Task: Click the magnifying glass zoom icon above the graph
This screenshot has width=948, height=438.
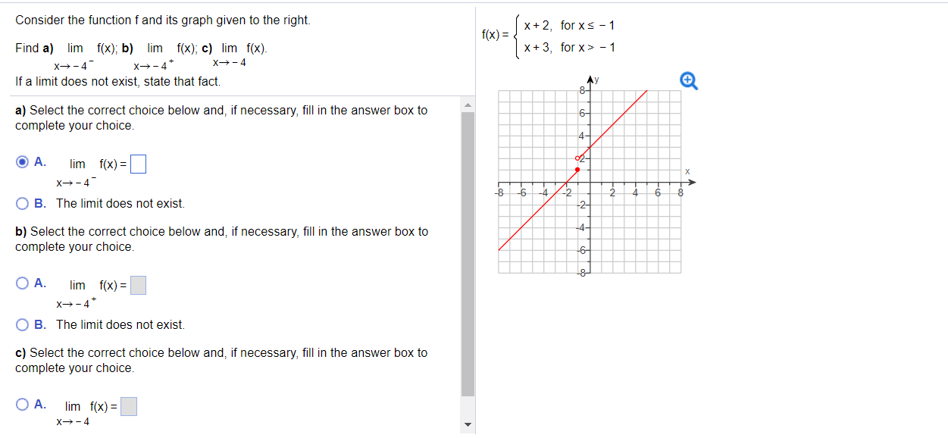Action: 688,80
